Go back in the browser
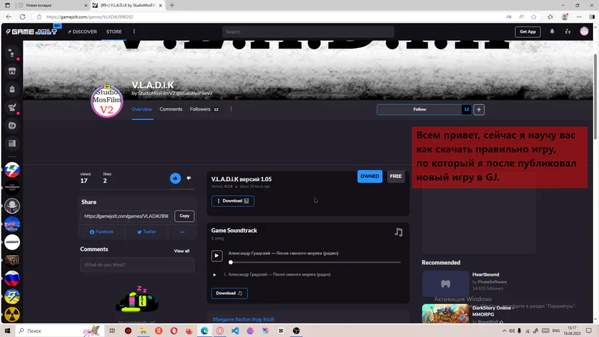 pos(9,17)
